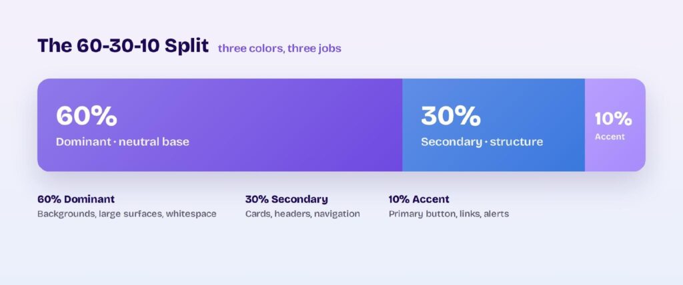The width and height of the screenshot is (683, 285).
Task: Click the Dominant · neutral base label
Action: 123,142
